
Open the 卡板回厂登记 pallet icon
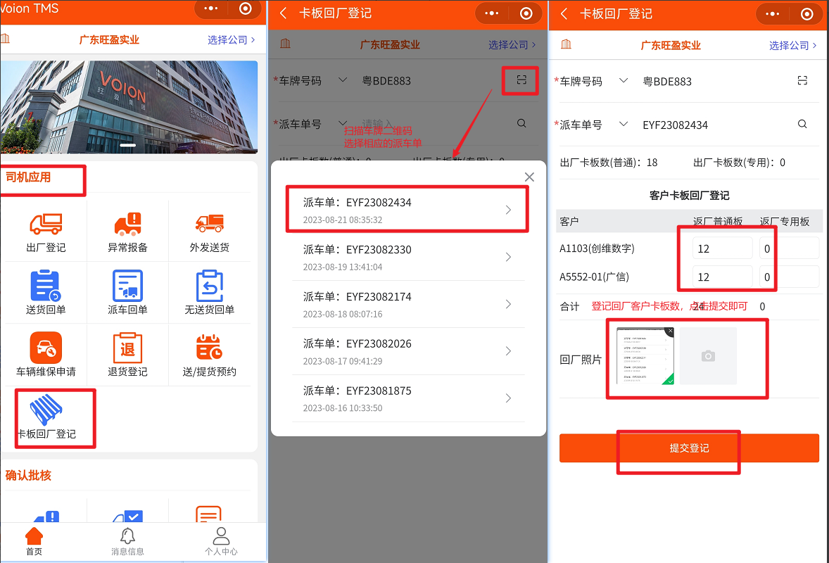pos(46,409)
